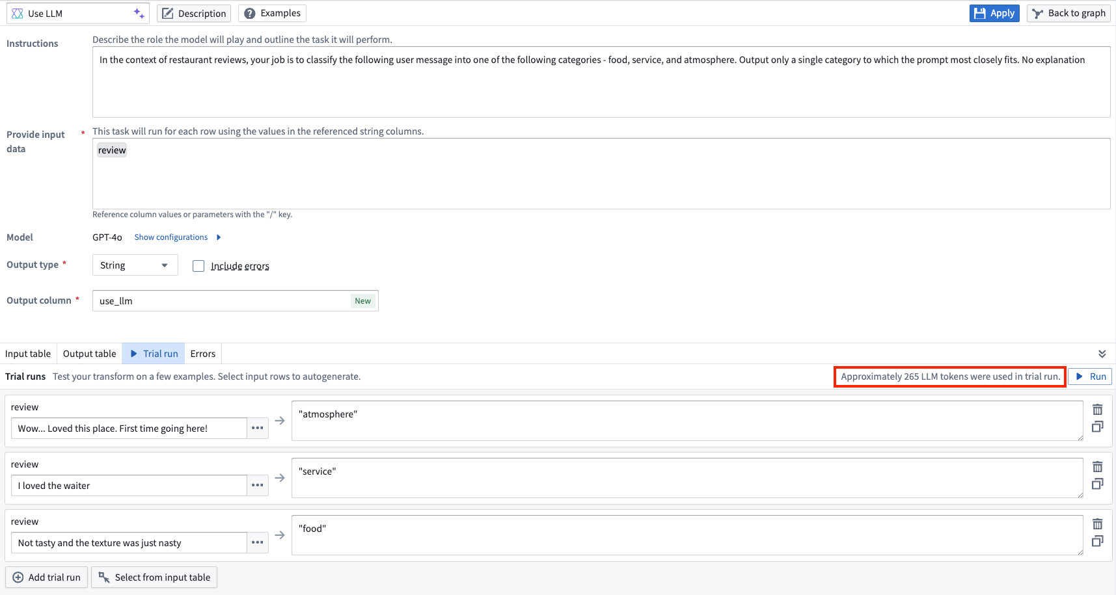Expand Show configurations for GPT-4o
The image size is (1116, 595).
pyautogui.click(x=171, y=237)
